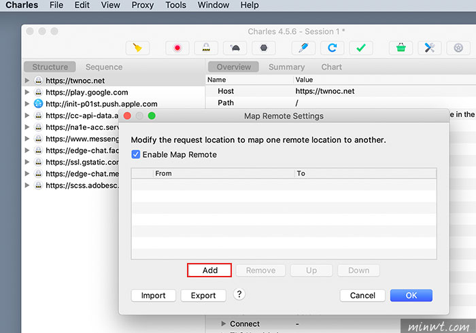
Task: Switch to the Sequence tab
Action: [104, 67]
